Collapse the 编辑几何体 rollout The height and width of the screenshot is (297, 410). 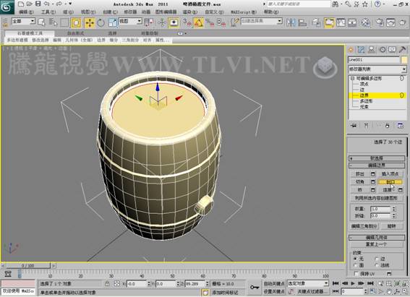[x=377, y=238]
